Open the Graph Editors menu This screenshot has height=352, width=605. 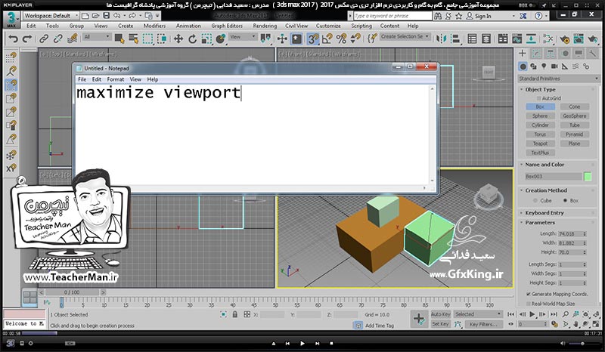pos(227,26)
